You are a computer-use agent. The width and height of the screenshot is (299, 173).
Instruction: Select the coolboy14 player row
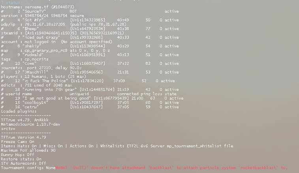point(90,103)
